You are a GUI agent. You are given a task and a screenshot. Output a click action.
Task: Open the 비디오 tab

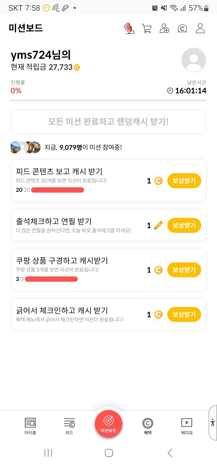[x=187, y=426]
